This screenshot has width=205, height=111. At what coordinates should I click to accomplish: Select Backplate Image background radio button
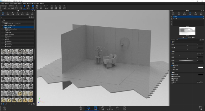coord(172,69)
